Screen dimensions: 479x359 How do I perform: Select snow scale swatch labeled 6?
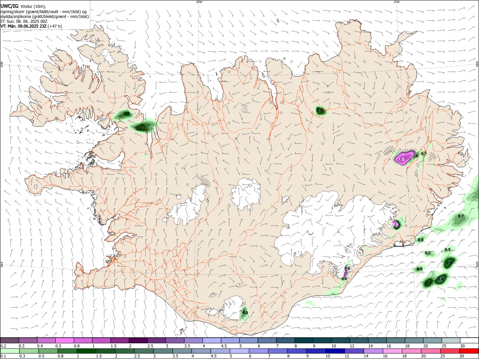267,340
